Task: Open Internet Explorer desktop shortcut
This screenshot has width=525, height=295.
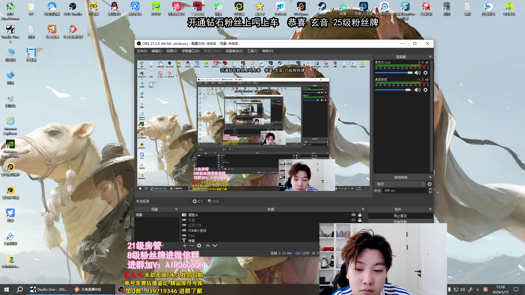Action: pyautogui.click(x=10, y=126)
